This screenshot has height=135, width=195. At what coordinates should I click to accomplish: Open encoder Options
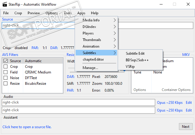tap(140, 90)
